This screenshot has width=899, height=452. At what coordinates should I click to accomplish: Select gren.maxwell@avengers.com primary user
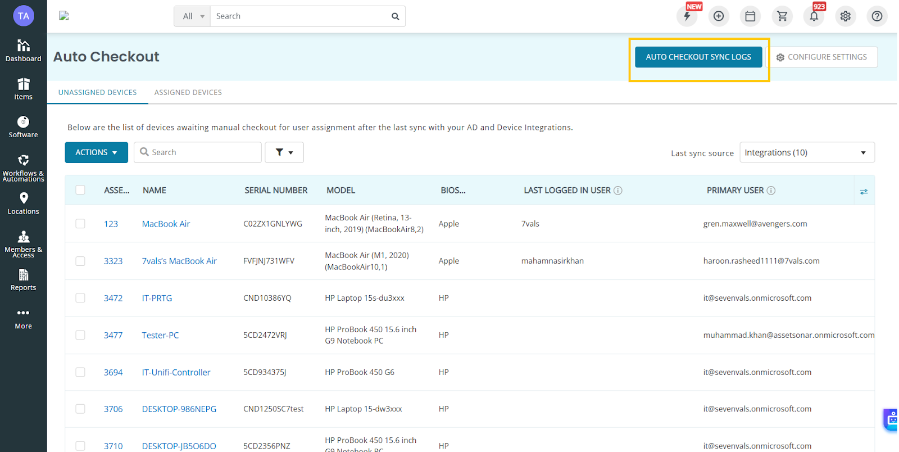(x=755, y=224)
